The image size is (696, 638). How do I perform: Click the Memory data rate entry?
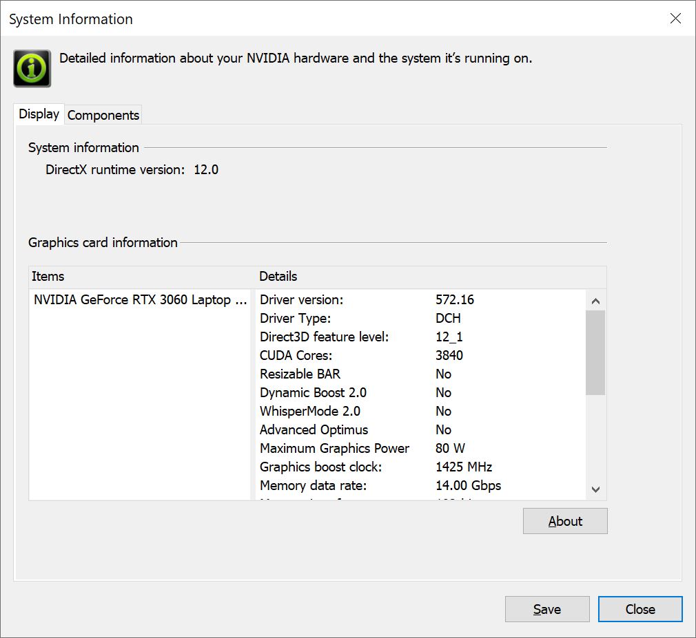pyautogui.click(x=313, y=486)
